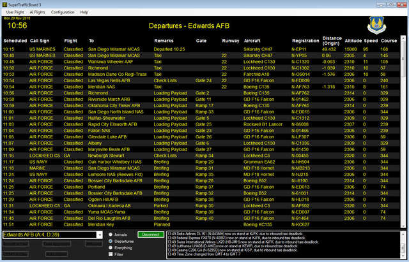Click the Registration column header

point(305,41)
